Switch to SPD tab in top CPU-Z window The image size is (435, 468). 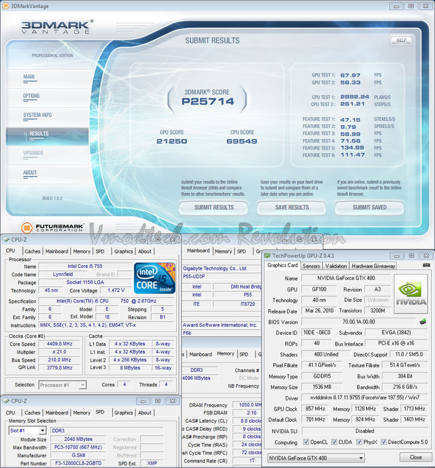click(100, 251)
